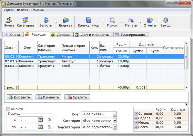Open the Бюджет wallet icon

tap(65, 22)
